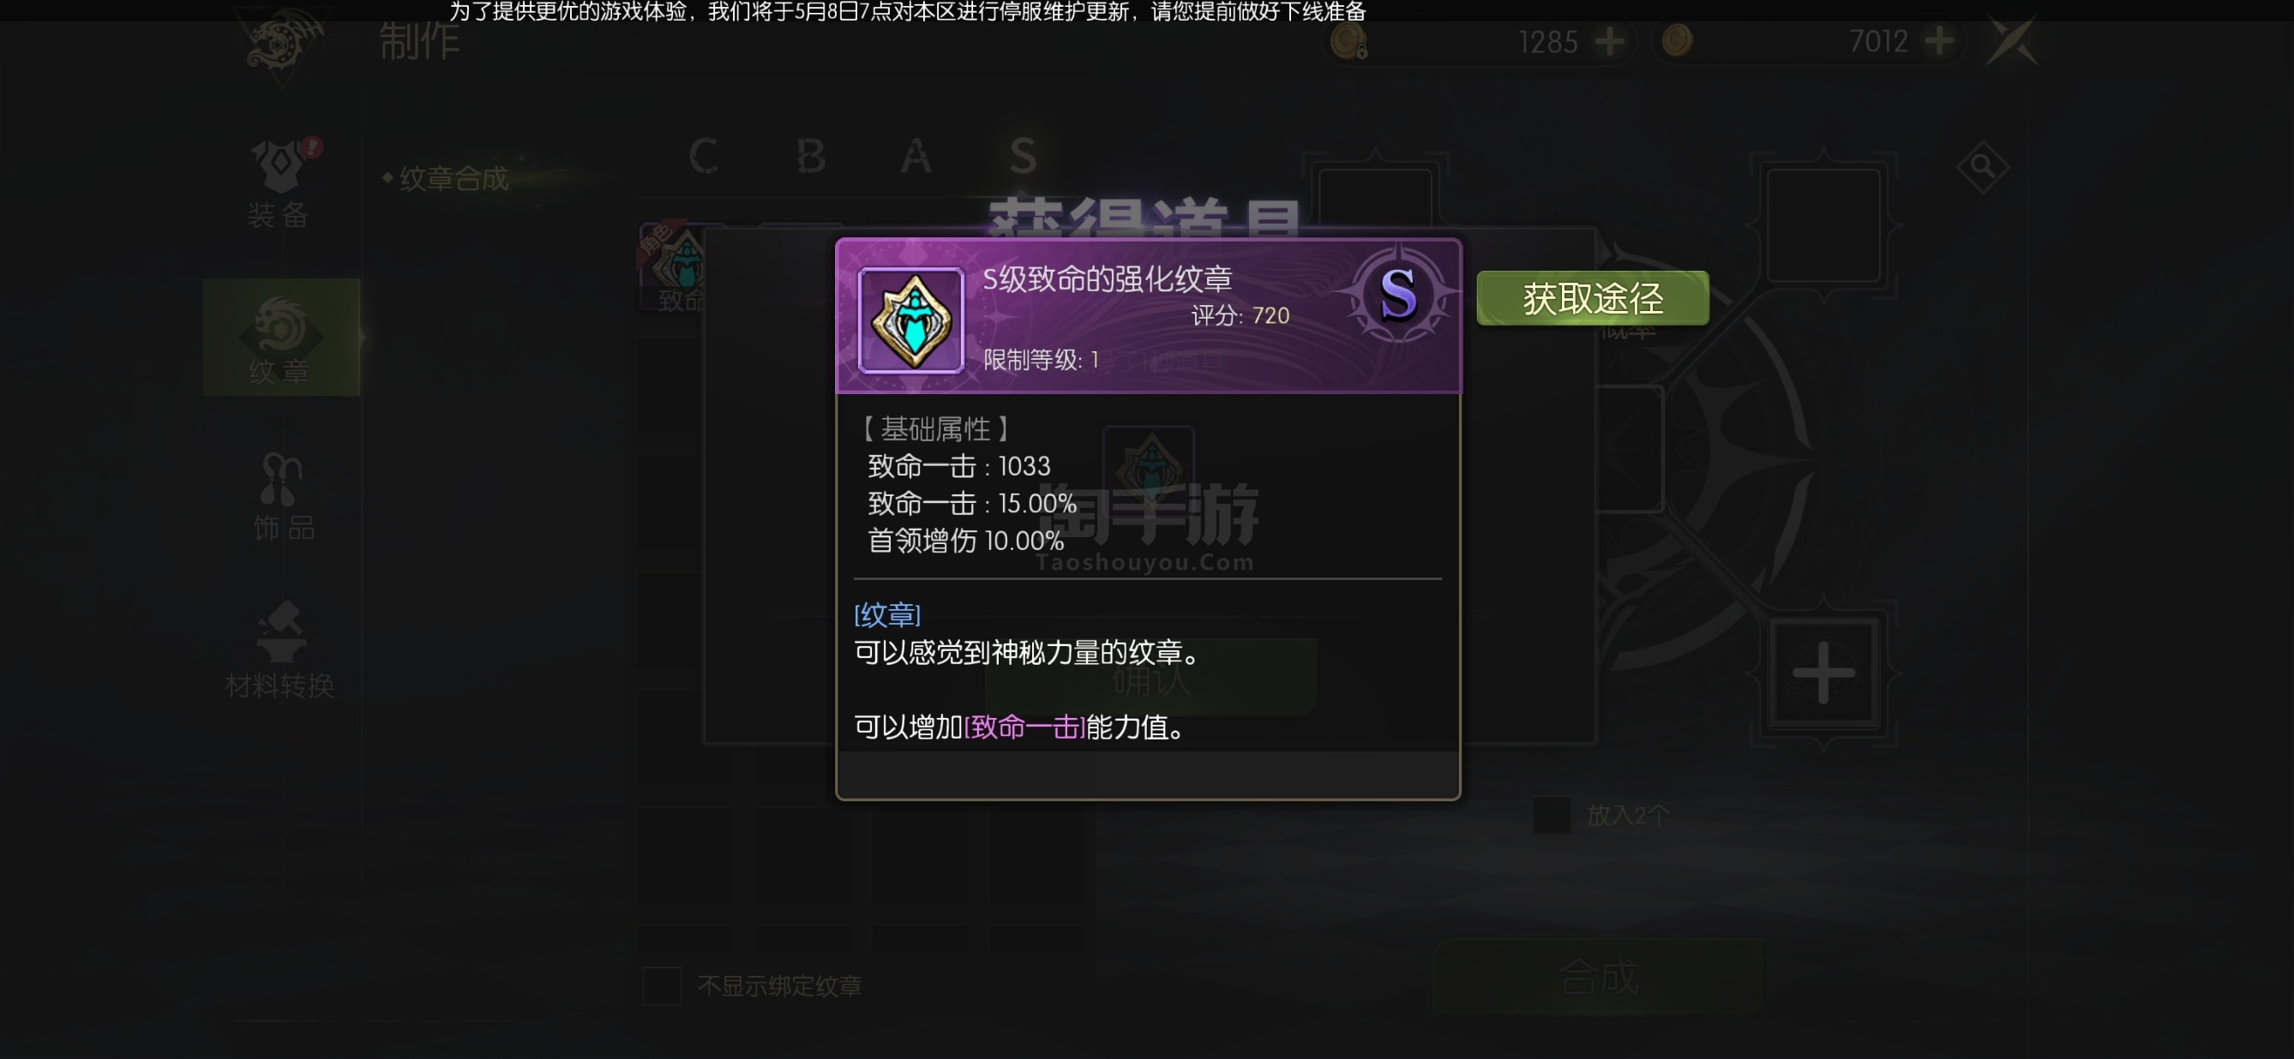Screen dimensions: 2294x1059
Task: Click the 合成 synthesize button
Action: (x=1599, y=977)
